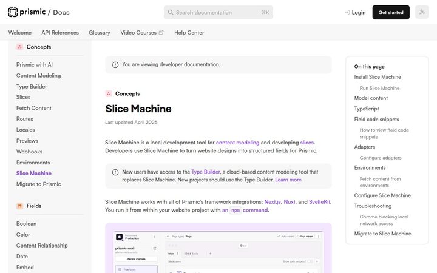Viewport: 437px width, 273px height.
Task: Click the Nuxt link
Action: 290,202
